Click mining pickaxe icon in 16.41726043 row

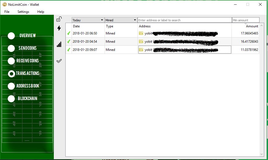(x=141, y=42)
